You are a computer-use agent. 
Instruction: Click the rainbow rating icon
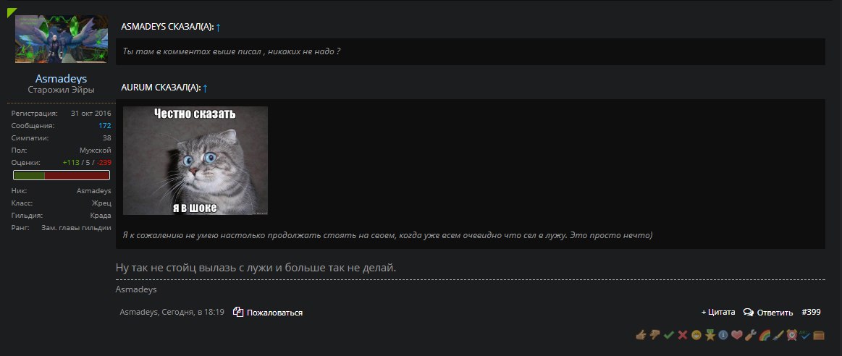point(765,335)
